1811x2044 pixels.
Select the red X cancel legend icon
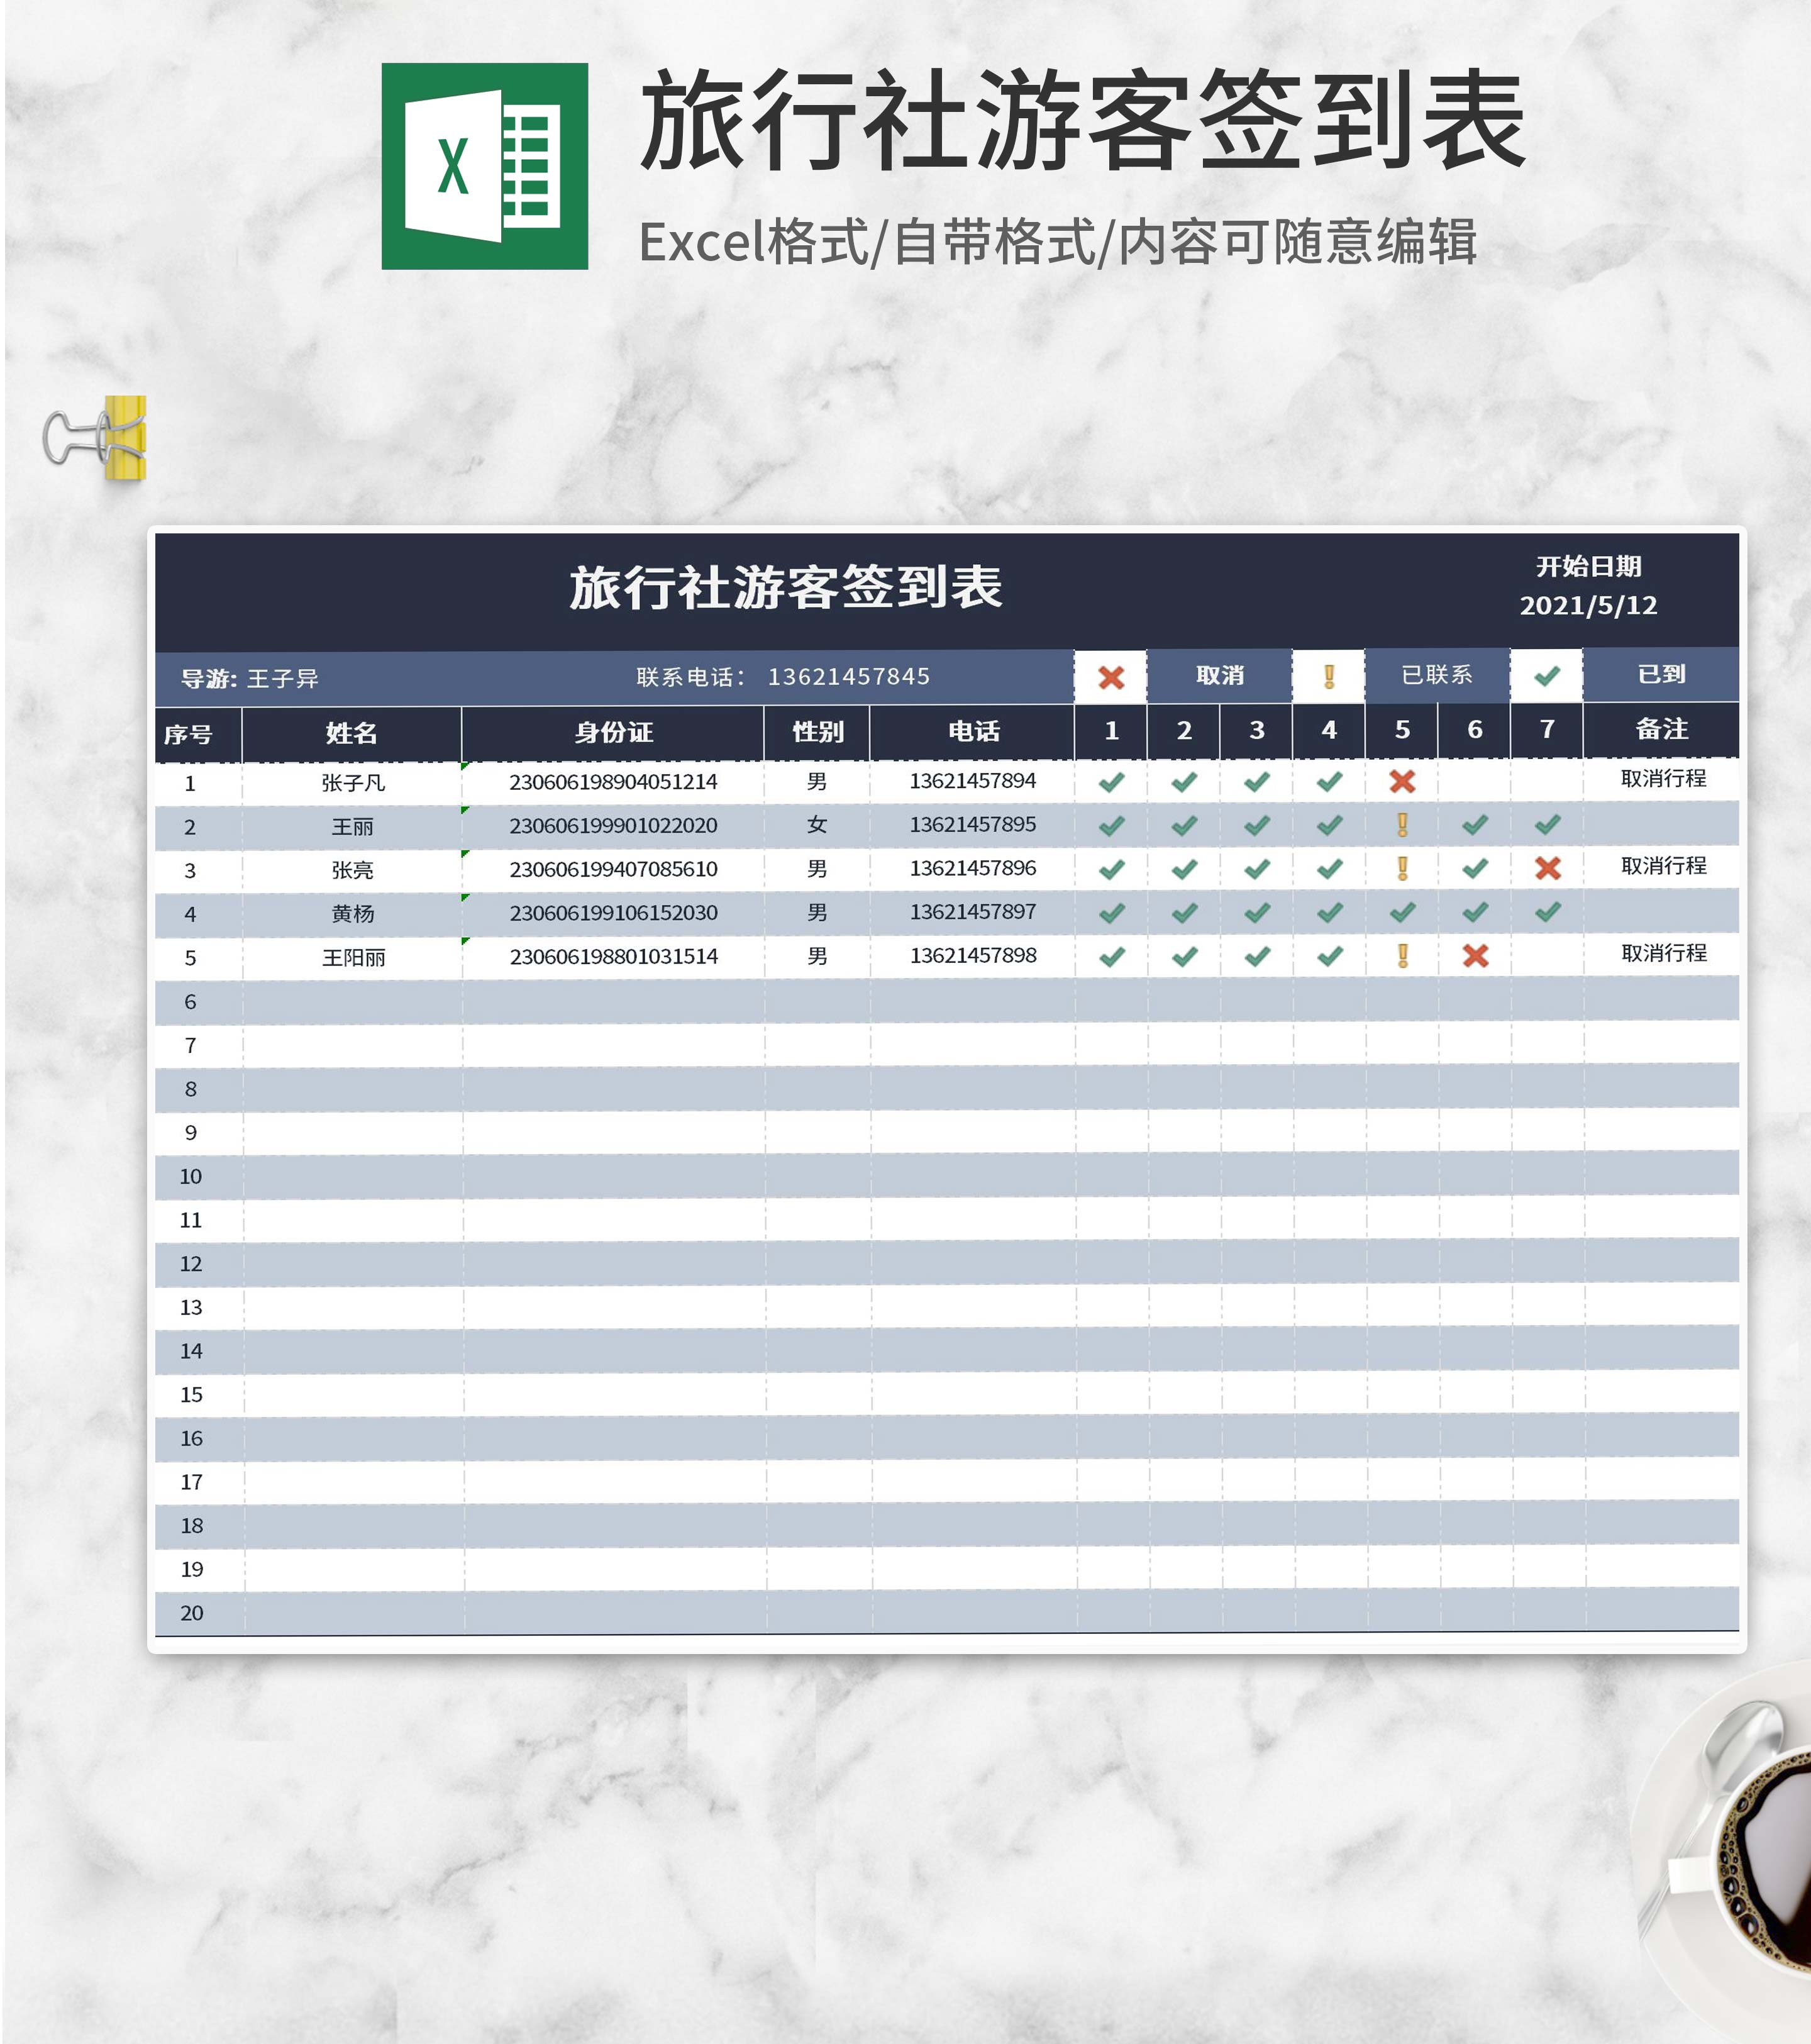click(x=1110, y=678)
